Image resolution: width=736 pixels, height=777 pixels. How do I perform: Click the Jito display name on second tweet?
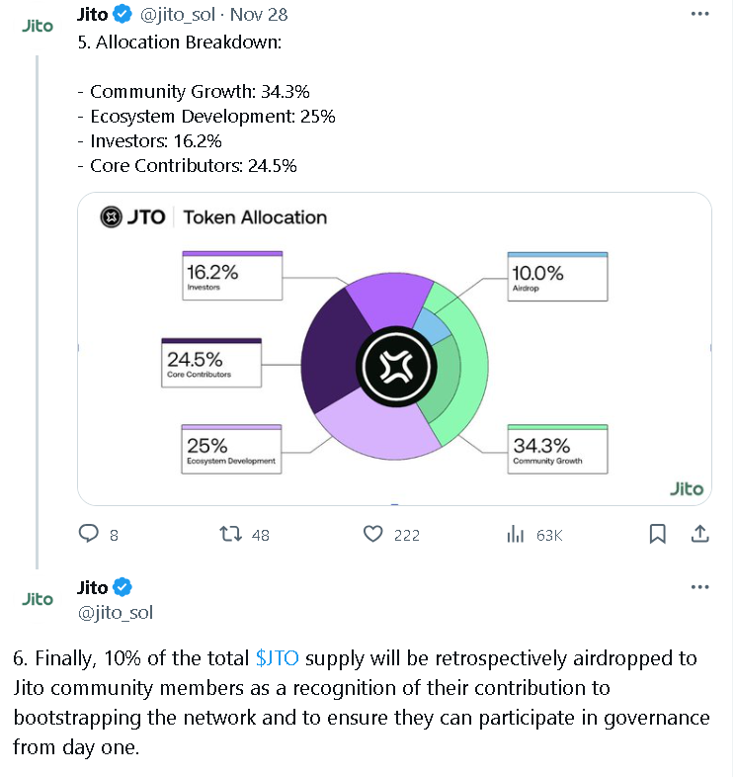(92, 587)
